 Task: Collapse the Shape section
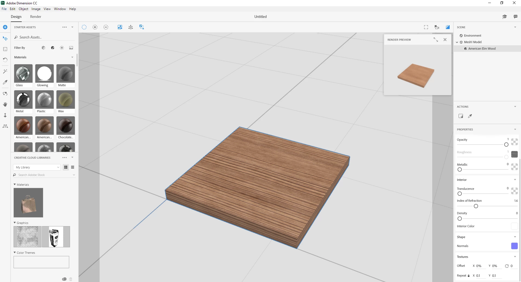[x=515, y=237]
